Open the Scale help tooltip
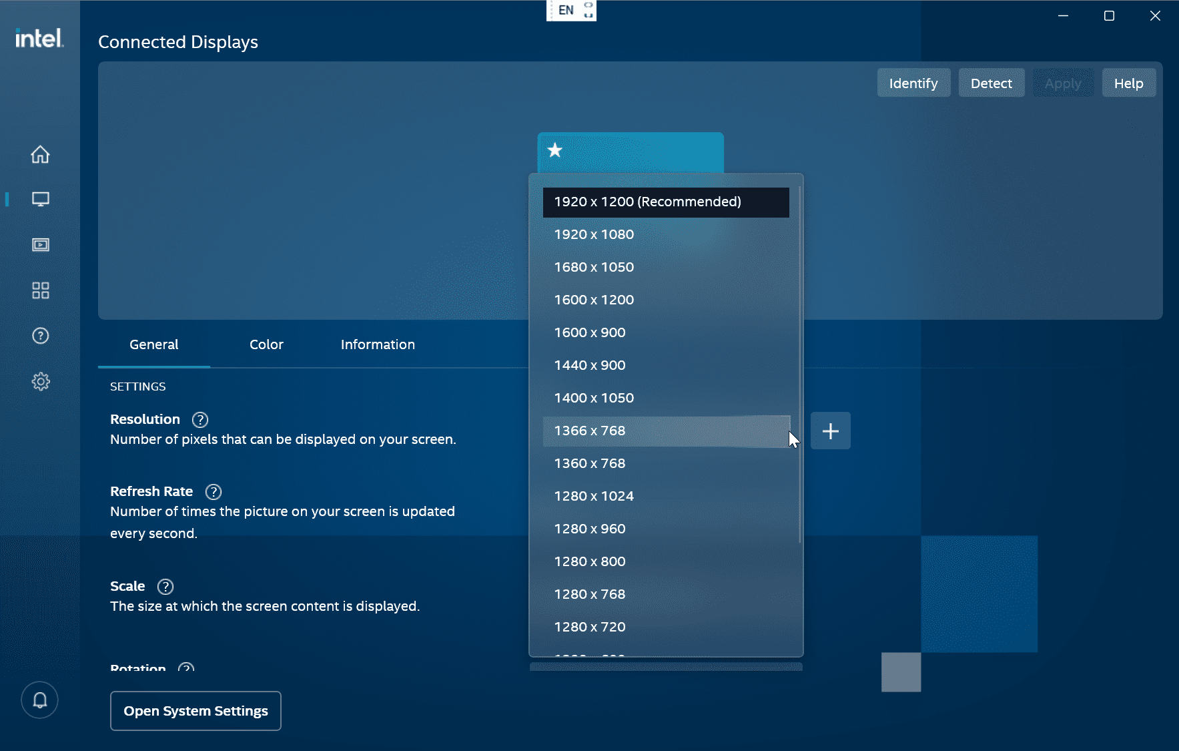The width and height of the screenshot is (1179, 751). [165, 587]
